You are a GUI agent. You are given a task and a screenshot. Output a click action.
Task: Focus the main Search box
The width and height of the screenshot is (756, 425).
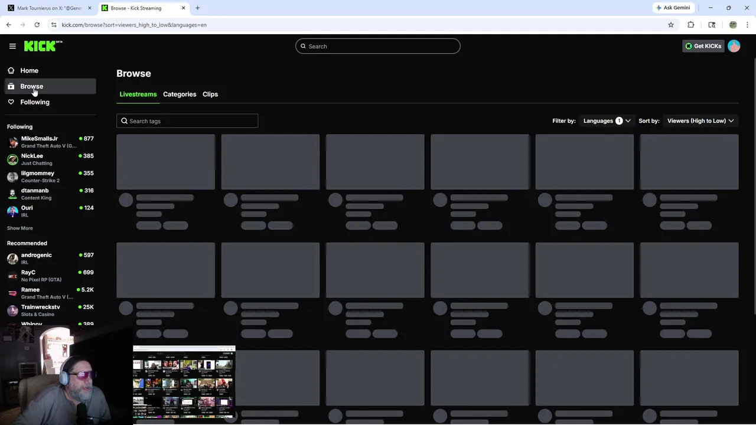378,46
